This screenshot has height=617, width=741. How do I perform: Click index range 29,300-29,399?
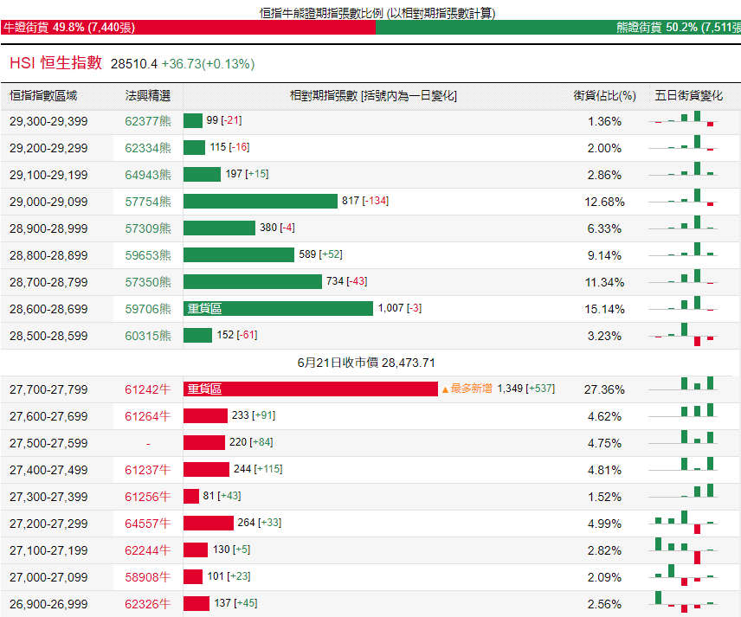pos(48,121)
